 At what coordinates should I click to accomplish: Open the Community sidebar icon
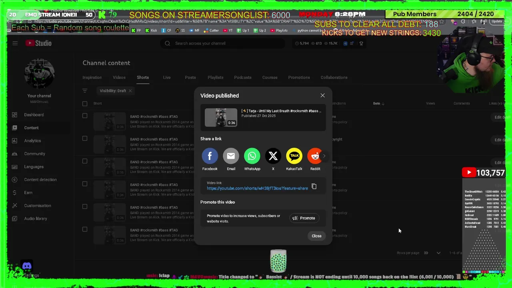pyautogui.click(x=14, y=154)
